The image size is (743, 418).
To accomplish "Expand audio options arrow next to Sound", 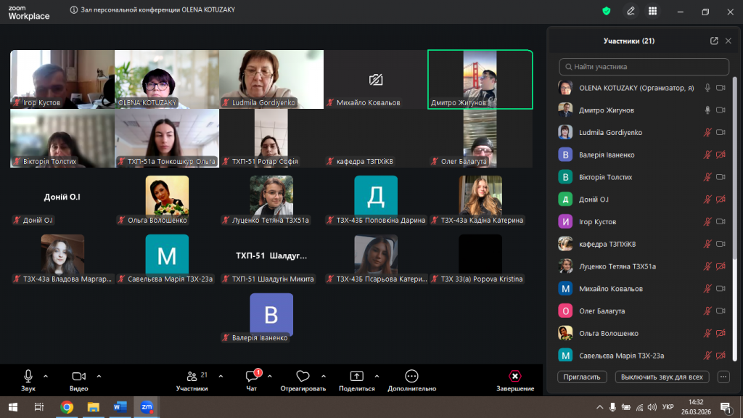I will click(x=46, y=376).
